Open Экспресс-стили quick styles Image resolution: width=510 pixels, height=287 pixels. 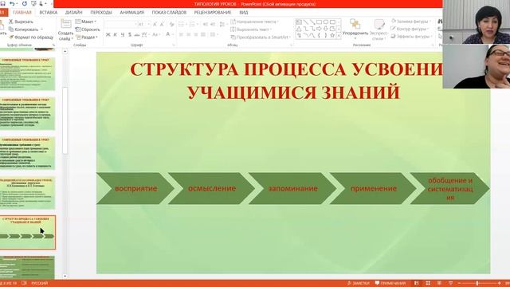pyautogui.click(x=379, y=29)
